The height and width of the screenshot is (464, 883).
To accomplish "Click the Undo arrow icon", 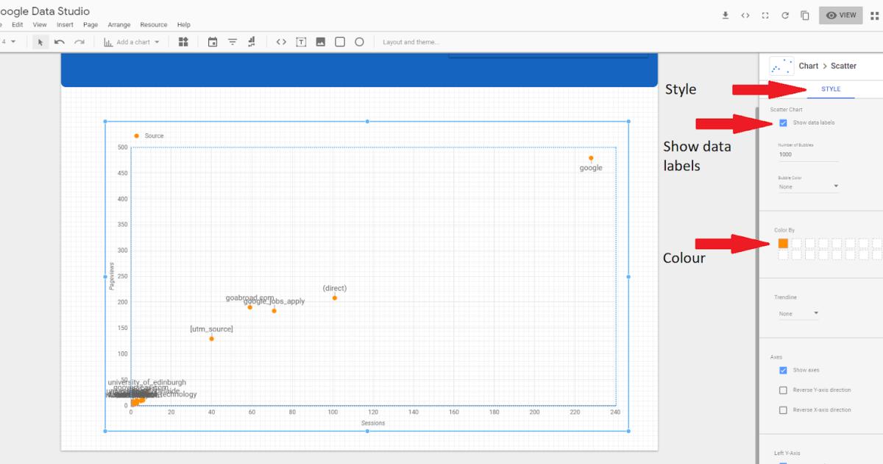I will point(60,42).
